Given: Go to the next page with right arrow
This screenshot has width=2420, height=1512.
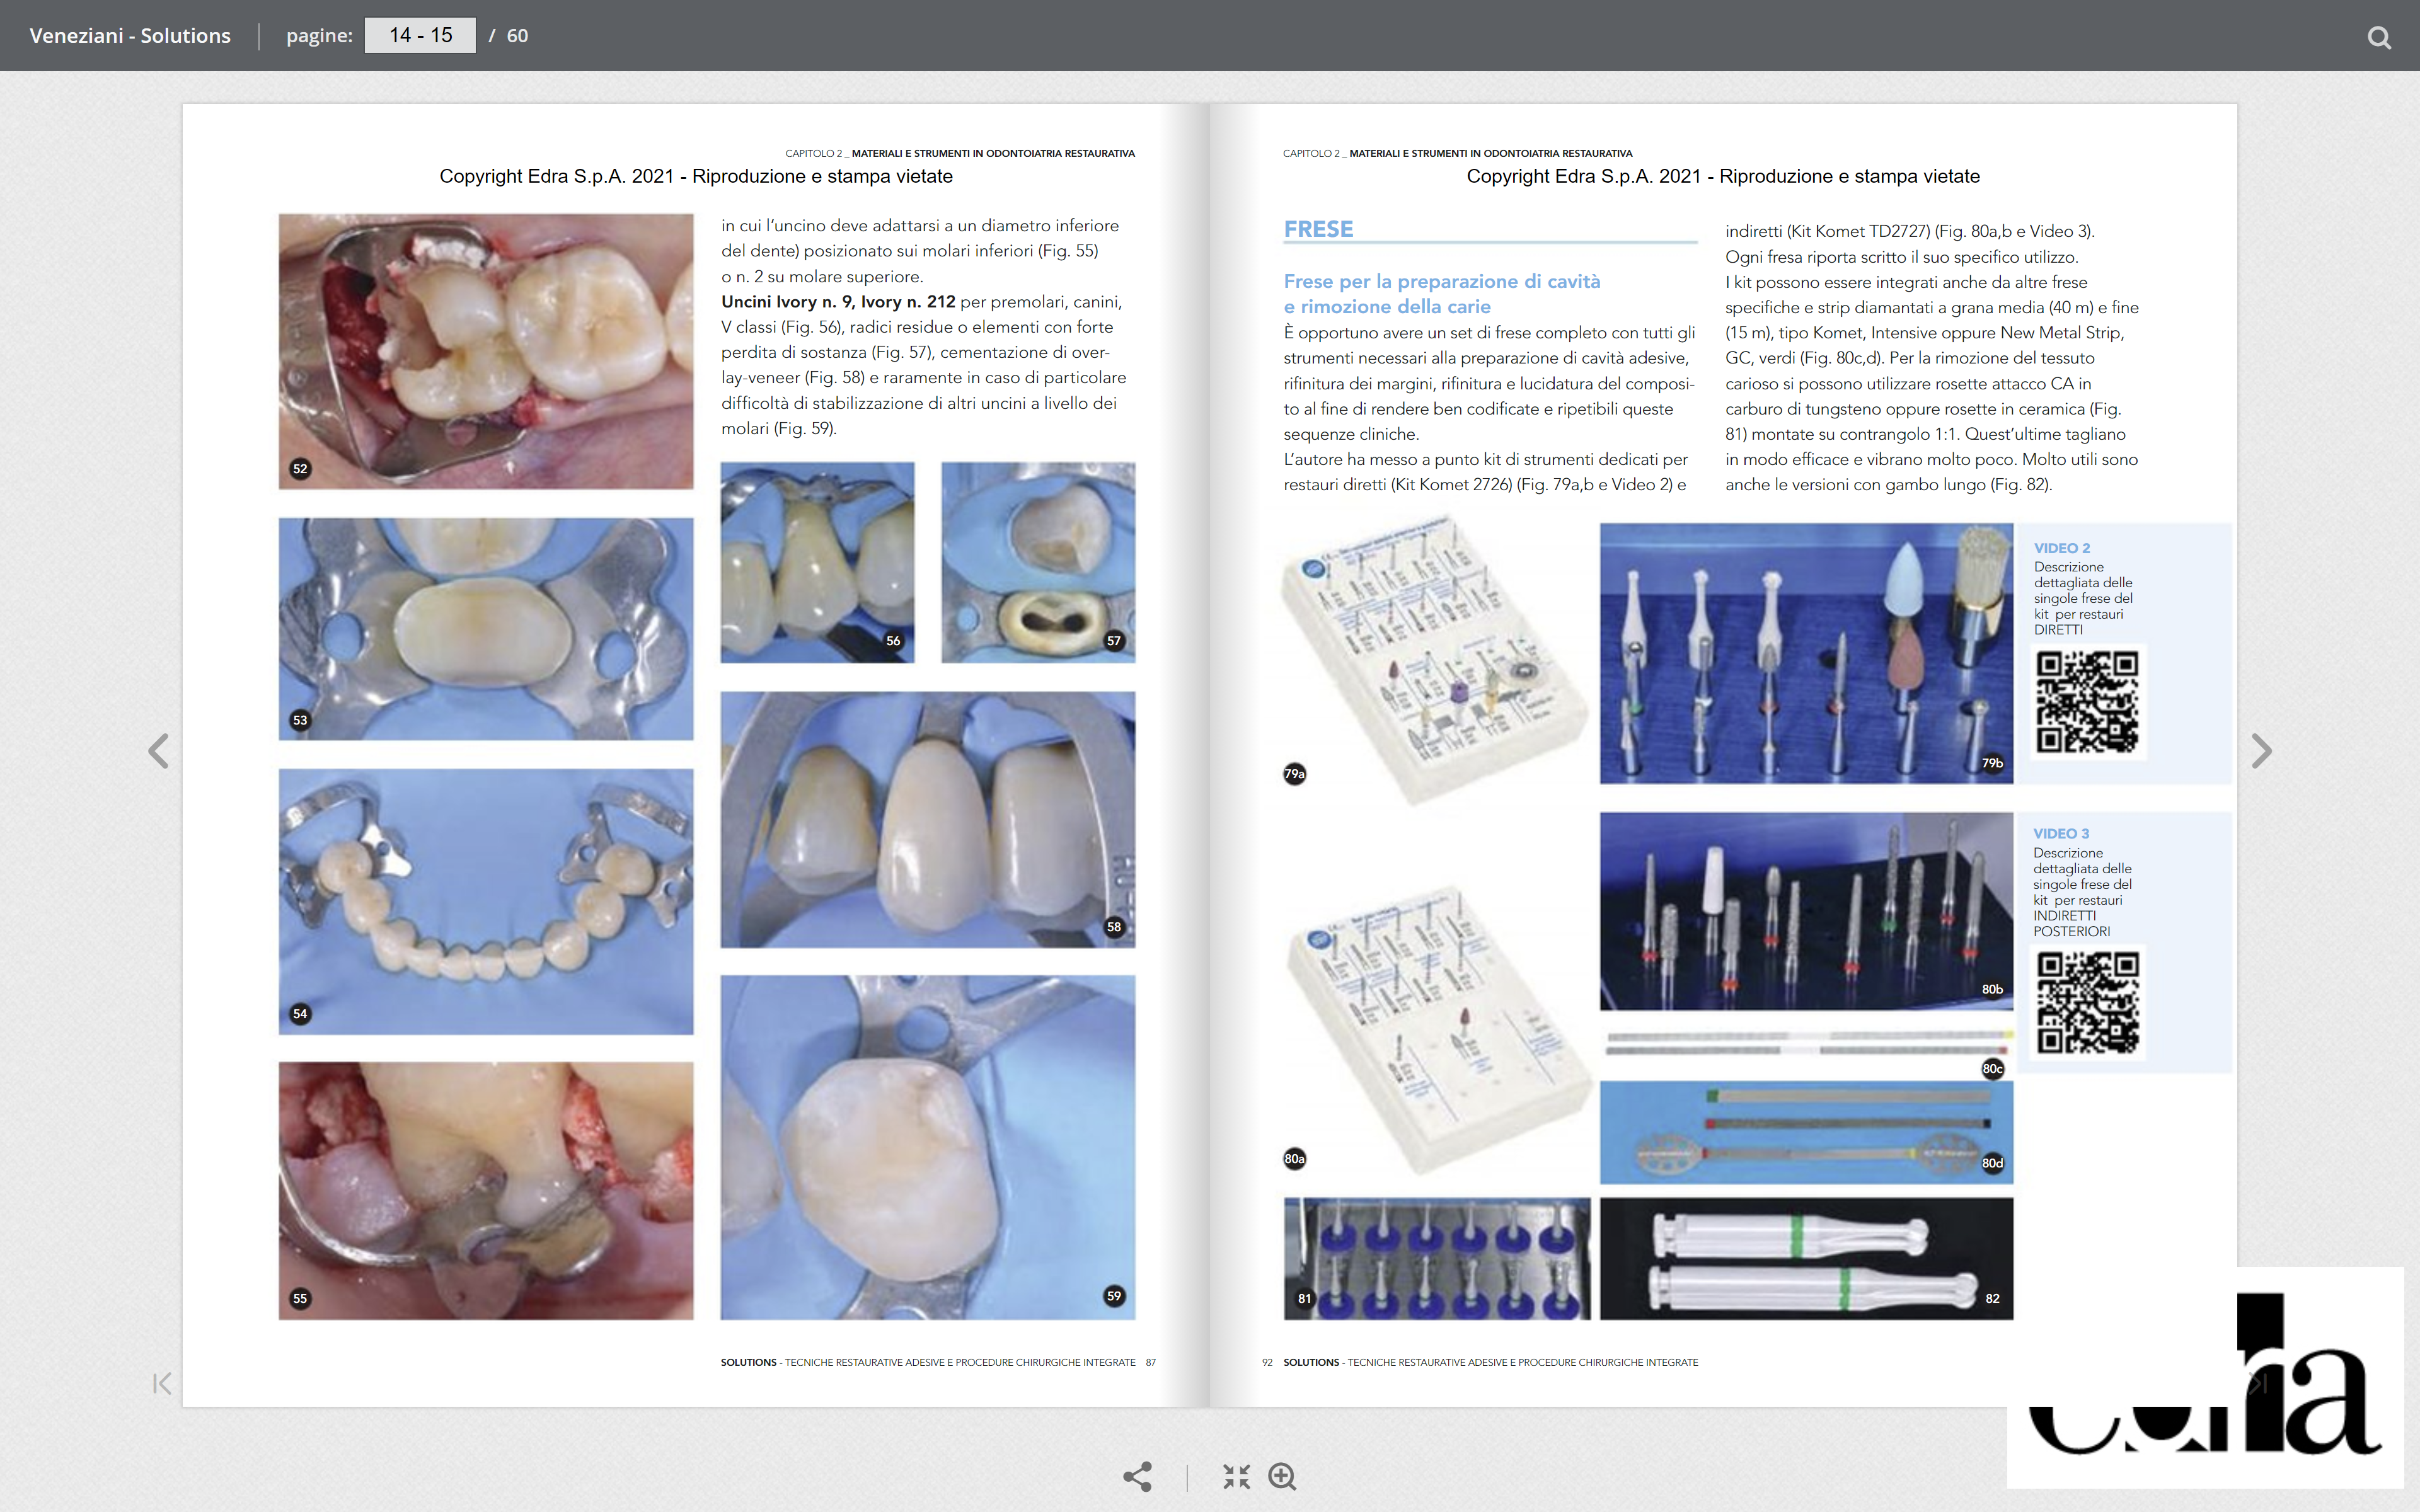Looking at the screenshot, I should click(2261, 751).
